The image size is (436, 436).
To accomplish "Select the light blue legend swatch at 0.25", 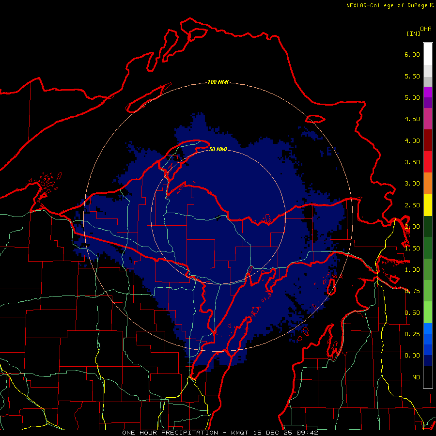I will pos(428,328).
